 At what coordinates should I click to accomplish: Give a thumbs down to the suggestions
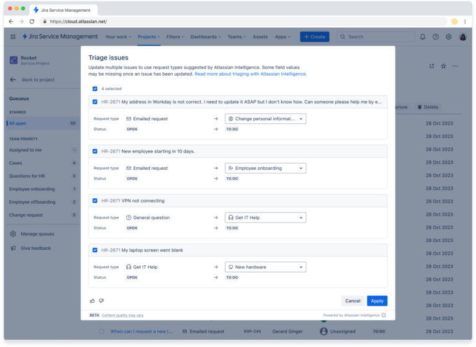102,301
